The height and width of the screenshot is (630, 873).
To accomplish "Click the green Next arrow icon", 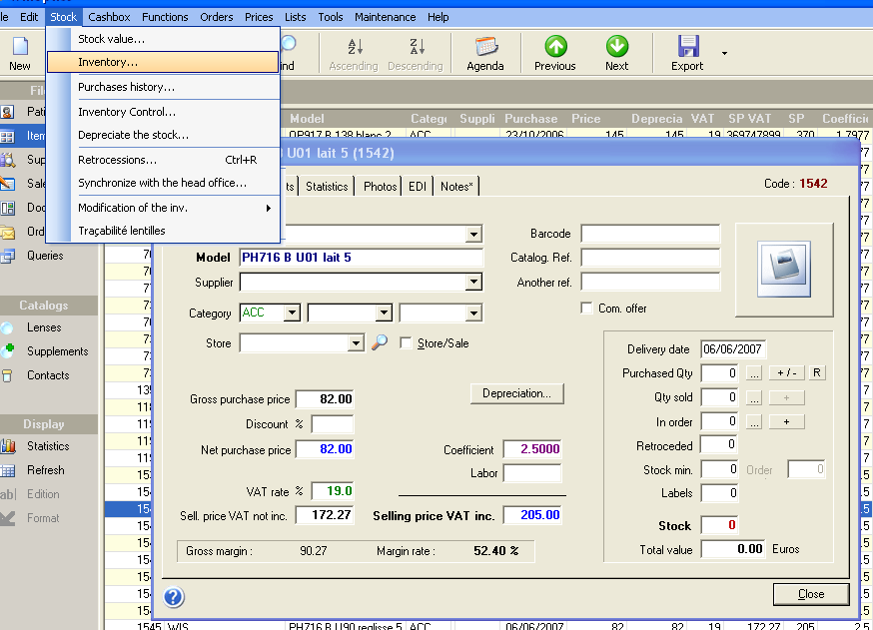I will pyautogui.click(x=616, y=47).
